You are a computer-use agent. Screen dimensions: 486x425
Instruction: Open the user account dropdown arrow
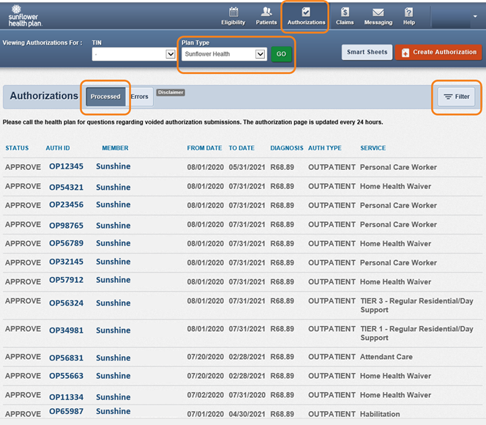coord(474,16)
